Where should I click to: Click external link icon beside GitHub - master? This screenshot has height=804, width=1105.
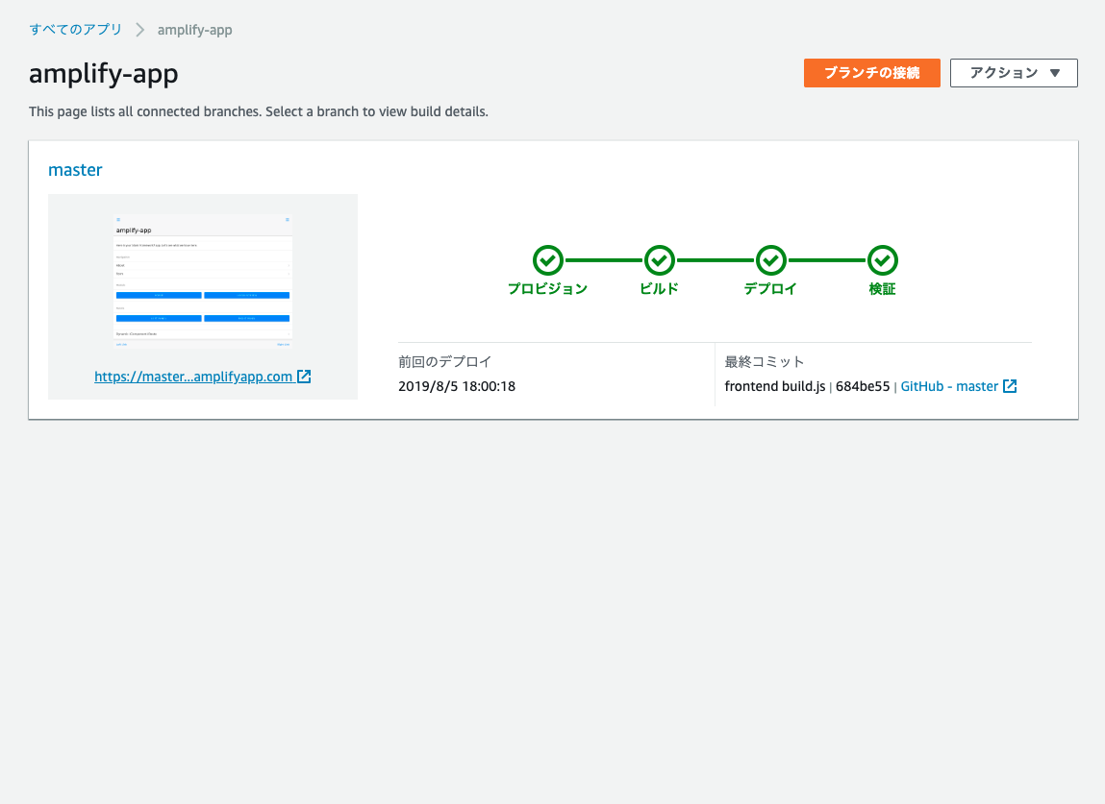tap(1010, 386)
